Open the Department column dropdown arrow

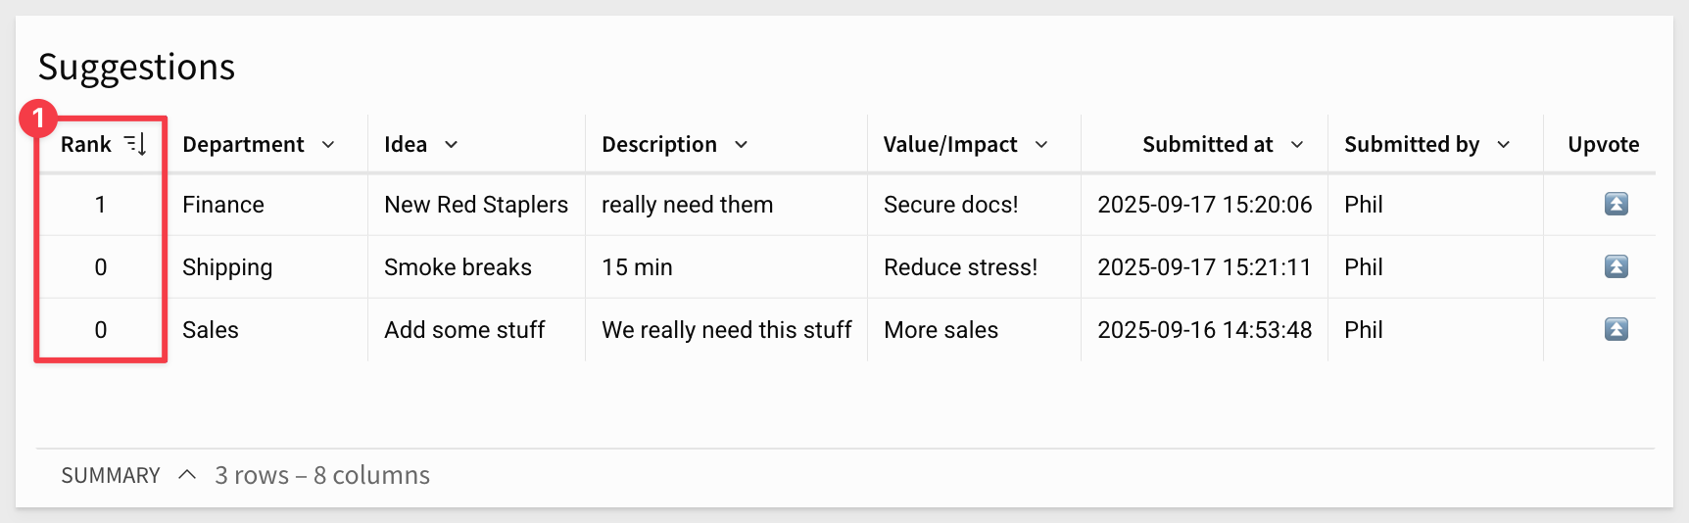328,144
